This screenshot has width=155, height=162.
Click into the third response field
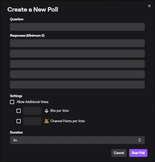77,64
